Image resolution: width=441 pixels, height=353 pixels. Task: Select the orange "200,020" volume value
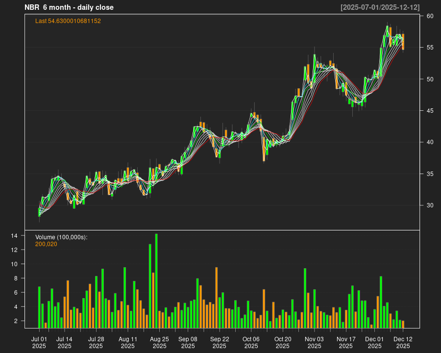pos(46,244)
